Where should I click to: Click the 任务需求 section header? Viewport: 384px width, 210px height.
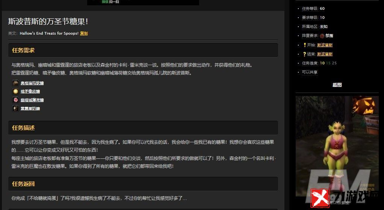tap(143, 50)
